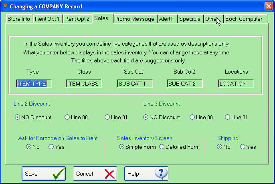Viewport: 275px width, 184px height.
Task: Open the Rent Opt 1 tab
Action: 47,19
